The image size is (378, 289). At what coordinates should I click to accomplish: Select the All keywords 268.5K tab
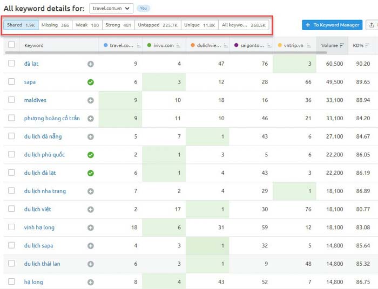point(244,25)
